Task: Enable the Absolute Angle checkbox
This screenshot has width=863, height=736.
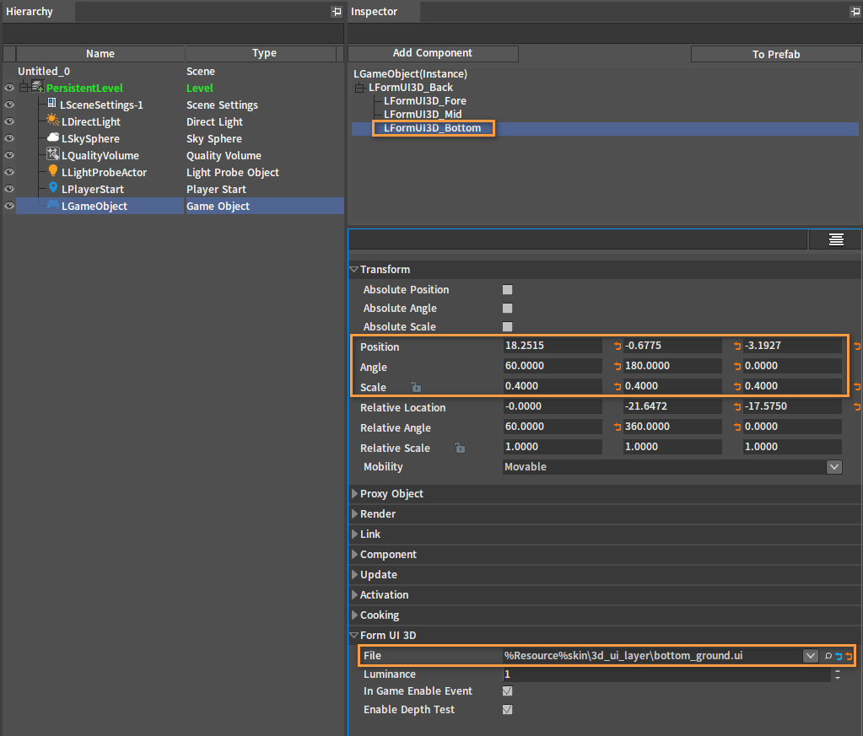Action: (508, 308)
